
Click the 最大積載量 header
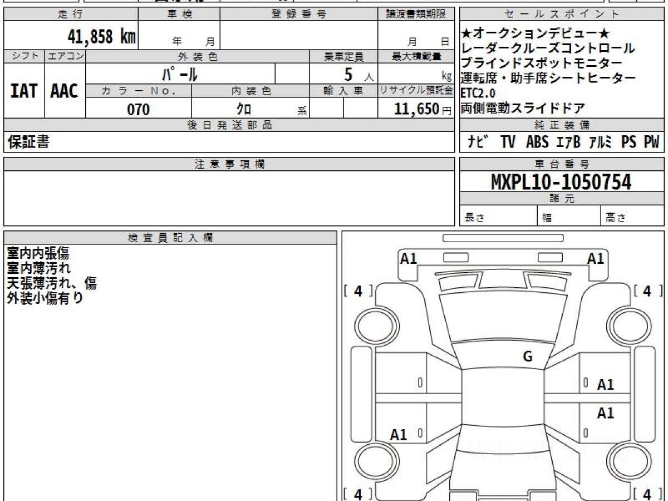coord(416,56)
